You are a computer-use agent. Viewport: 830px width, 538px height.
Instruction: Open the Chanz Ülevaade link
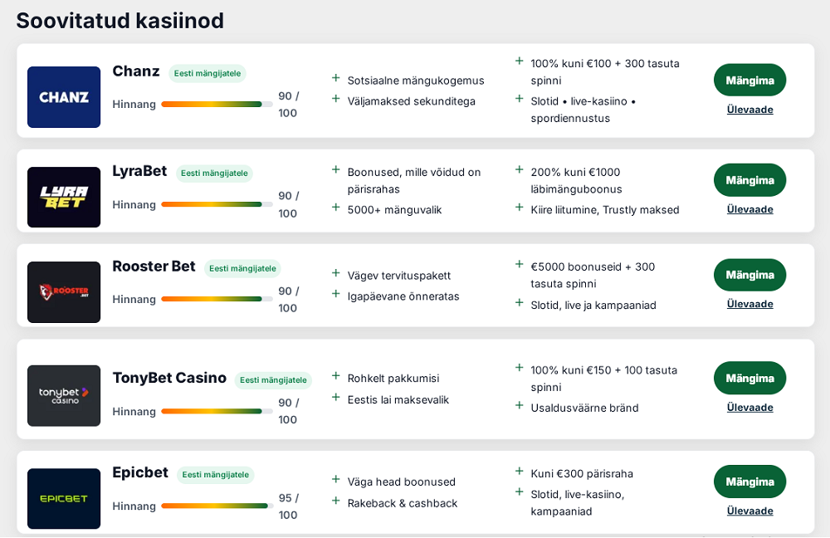[749, 110]
